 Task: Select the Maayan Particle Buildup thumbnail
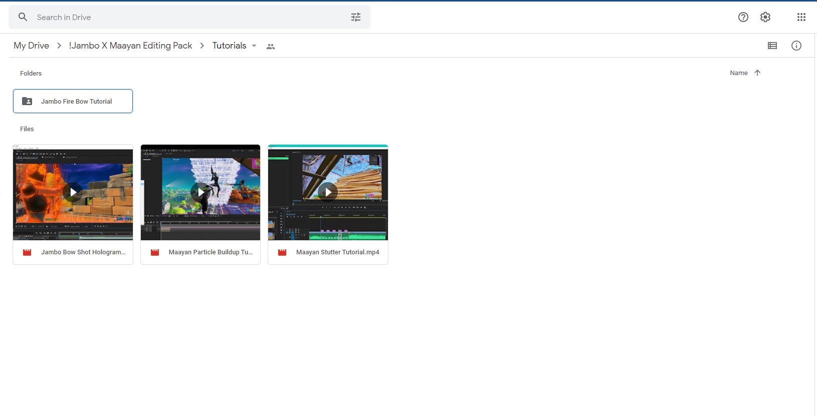point(200,192)
